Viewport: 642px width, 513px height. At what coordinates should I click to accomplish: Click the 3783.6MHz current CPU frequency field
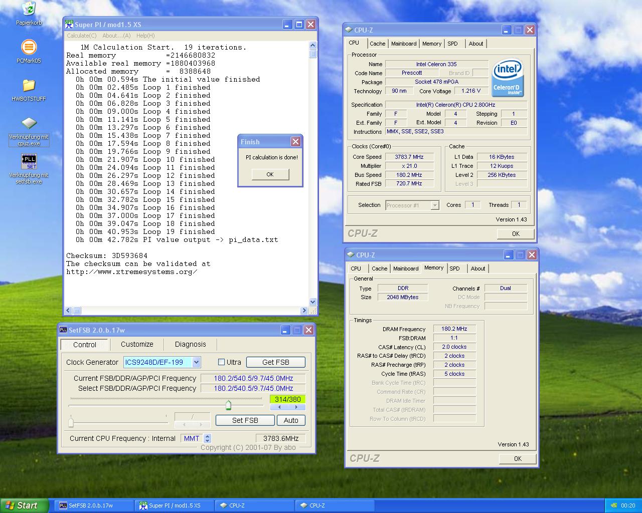[280, 438]
